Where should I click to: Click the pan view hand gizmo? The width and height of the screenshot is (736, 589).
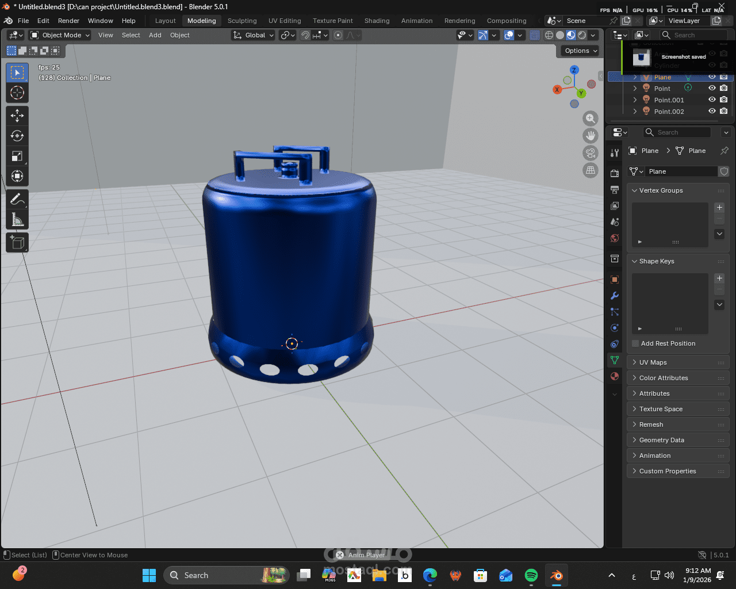(591, 136)
